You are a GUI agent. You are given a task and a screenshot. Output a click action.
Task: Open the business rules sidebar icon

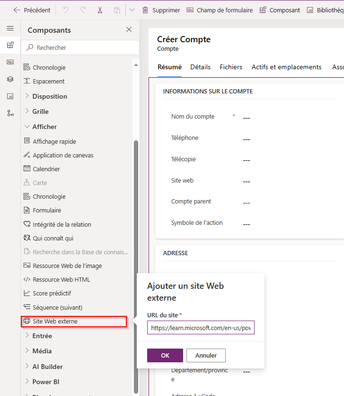click(10, 113)
